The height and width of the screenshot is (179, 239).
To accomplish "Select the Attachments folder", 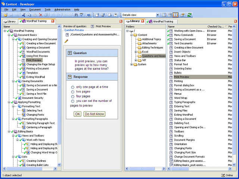I will (149, 43).
